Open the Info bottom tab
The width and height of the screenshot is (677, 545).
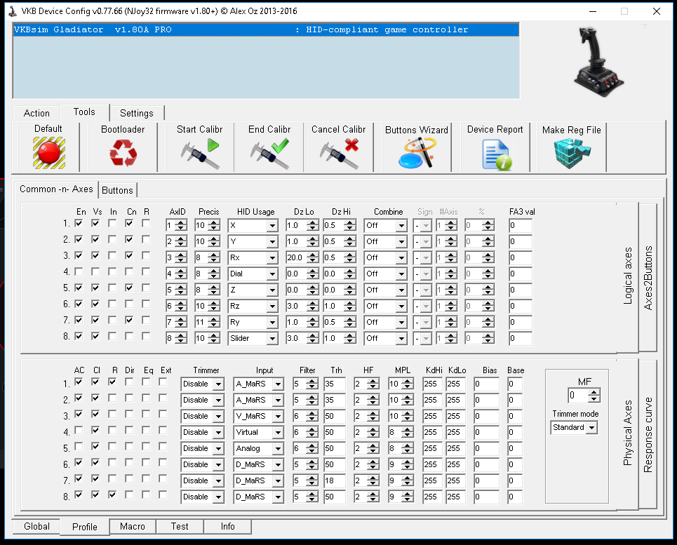pyautogui.click(x=227, y=527)
